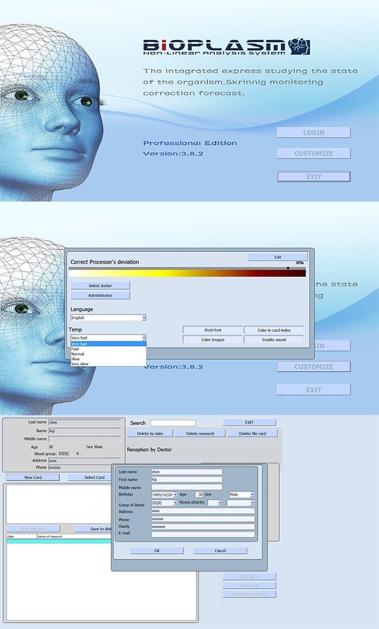Click 'Version:3.8.2' text on the first splash
379x629 pixels.
(x=173, y=153)
